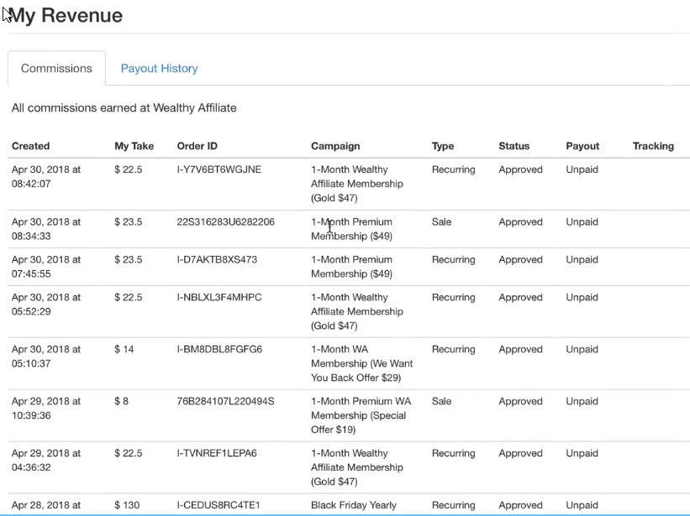Click the date Apr 29, 2018 at 10:39:36

click(46, 408)
